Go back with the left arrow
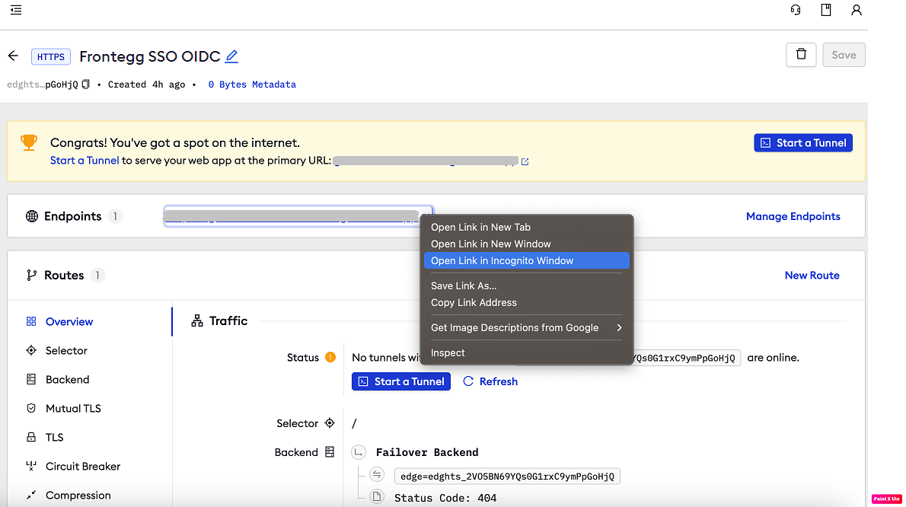 13,56
